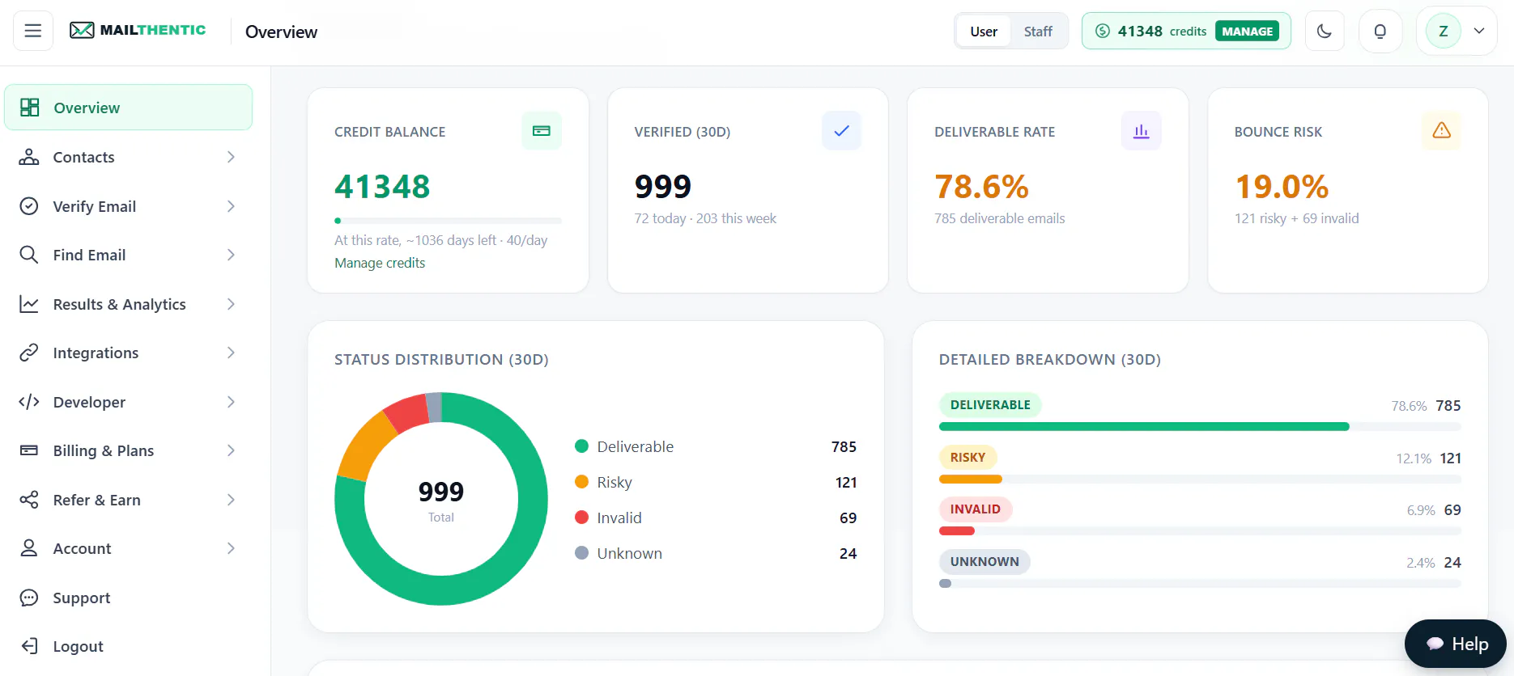This screenshot has width=1514, height=676.
Task: Click the Bounce Risk warning icon
Action: coord(1441,131)
